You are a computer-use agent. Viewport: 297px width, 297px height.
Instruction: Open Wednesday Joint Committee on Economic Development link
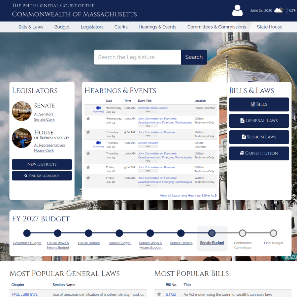click(x=165, y=120)
